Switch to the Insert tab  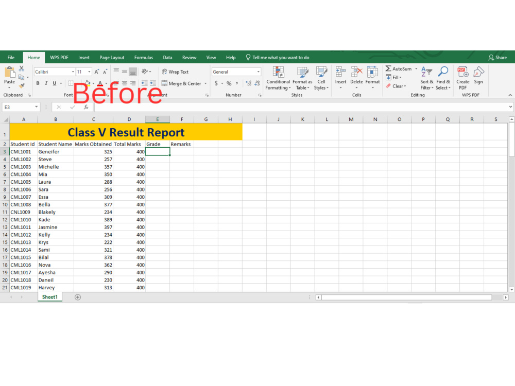[84, 58]
